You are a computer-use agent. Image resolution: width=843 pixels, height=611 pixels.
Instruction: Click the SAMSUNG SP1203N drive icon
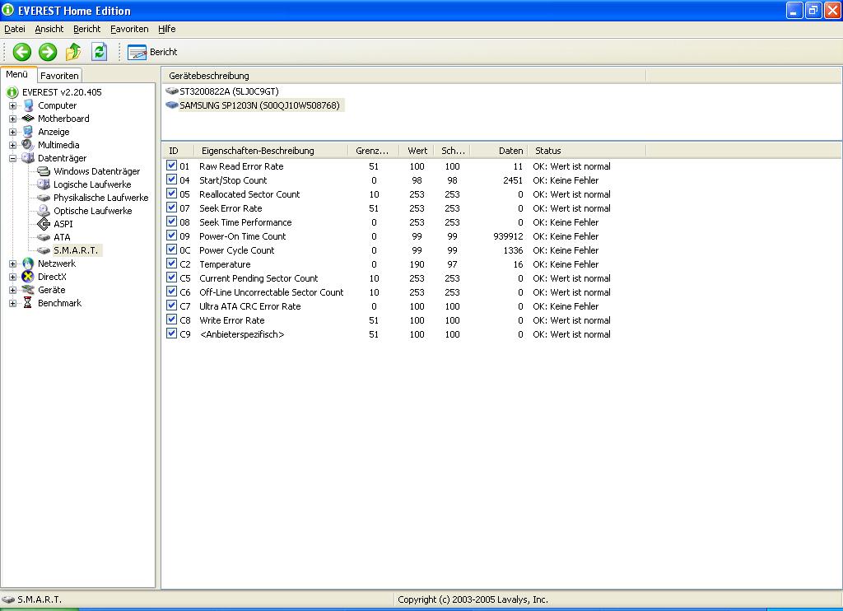172,105
